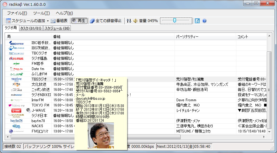Click the speaker playing icon beside J-WAVE

click(28, 110)
